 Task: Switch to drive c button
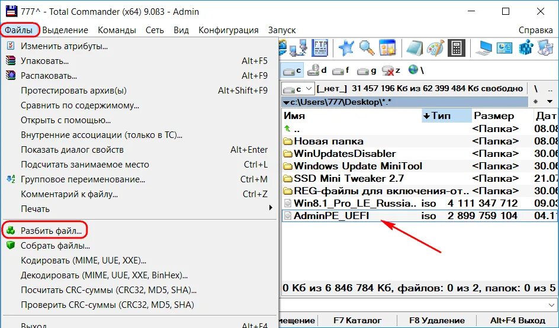[293, 70]
